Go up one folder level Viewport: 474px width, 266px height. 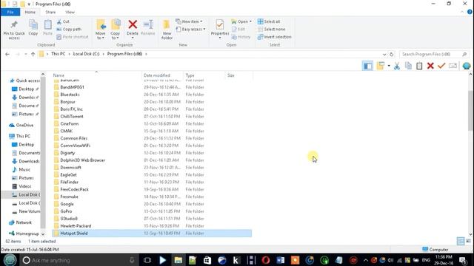tap(33, 54)
